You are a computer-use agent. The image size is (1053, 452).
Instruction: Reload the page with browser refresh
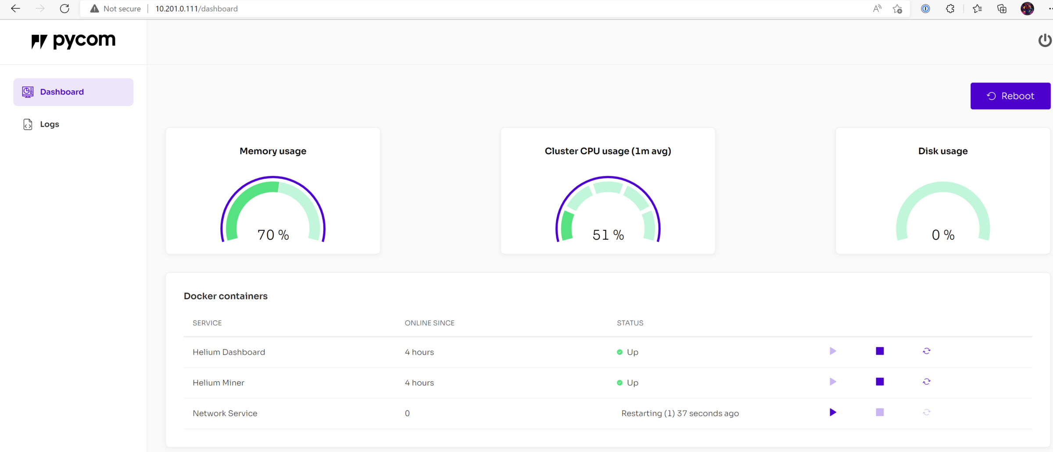click(64, 9)
